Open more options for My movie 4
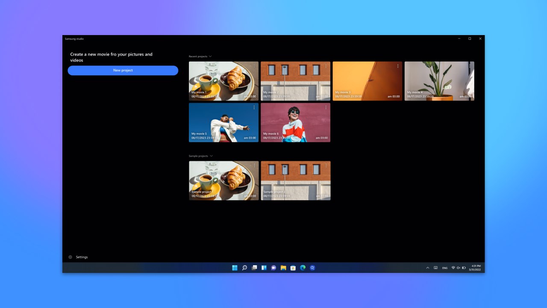547x308 pixels. click(x=470, y=66)
